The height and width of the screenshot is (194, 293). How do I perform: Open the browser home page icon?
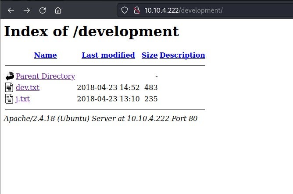(x=58, y=10)
